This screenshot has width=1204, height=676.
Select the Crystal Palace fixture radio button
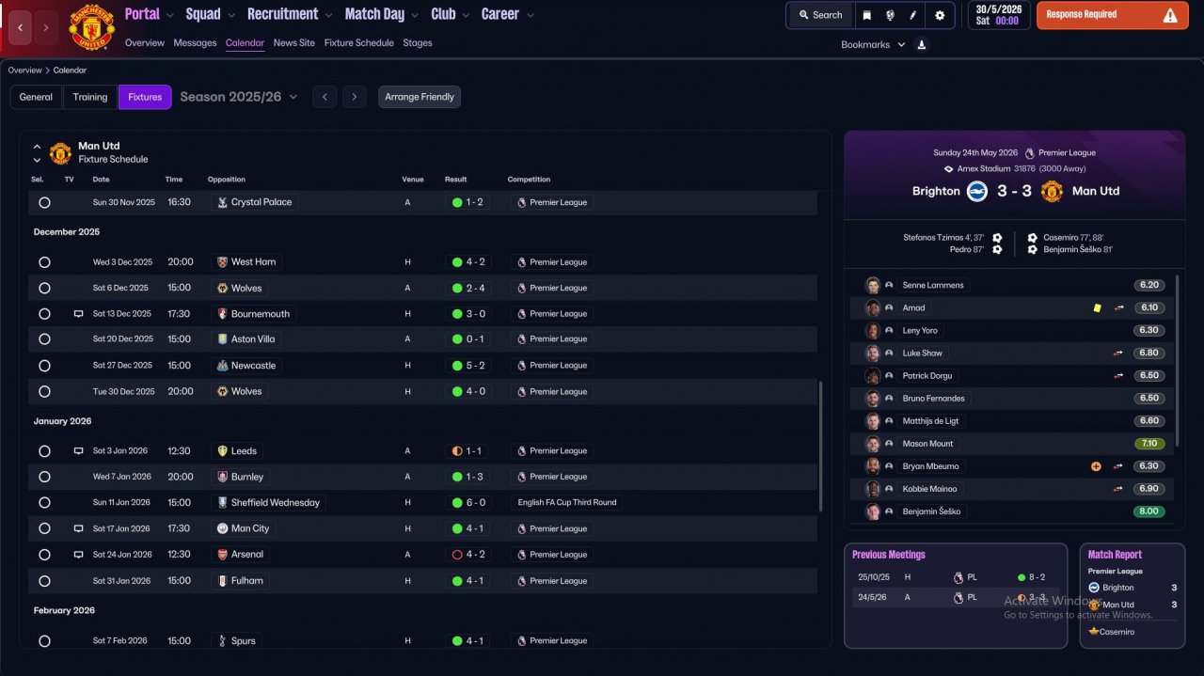click(x=44, y=202)
